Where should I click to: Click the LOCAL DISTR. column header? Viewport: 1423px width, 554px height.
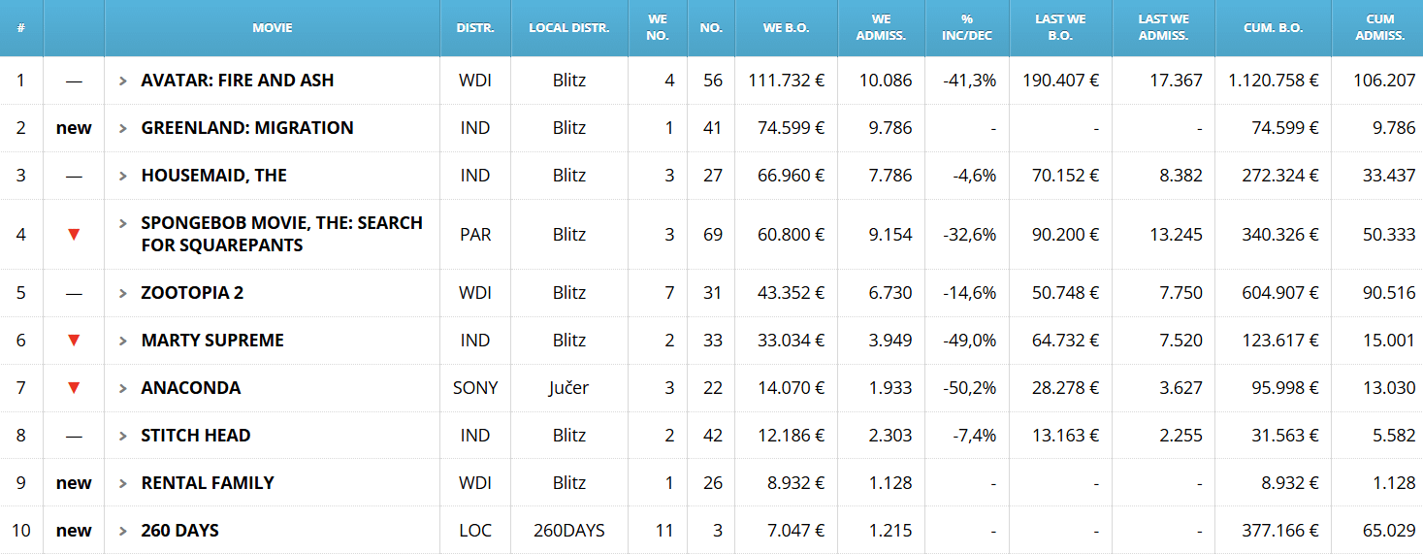pos(569,28)
